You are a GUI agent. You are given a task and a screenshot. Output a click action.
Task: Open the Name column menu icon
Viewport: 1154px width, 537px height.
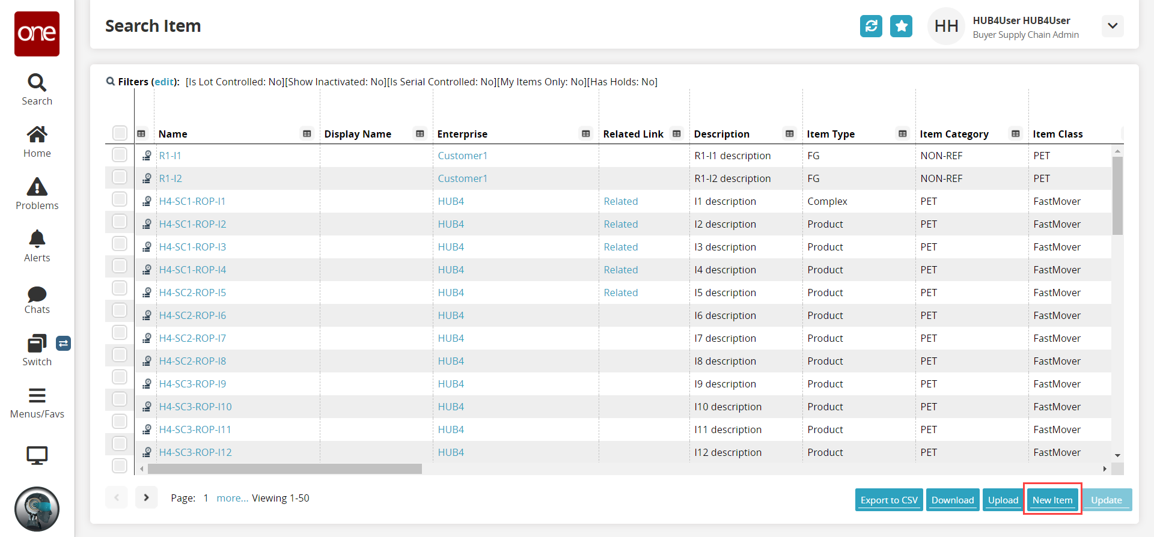307,134
